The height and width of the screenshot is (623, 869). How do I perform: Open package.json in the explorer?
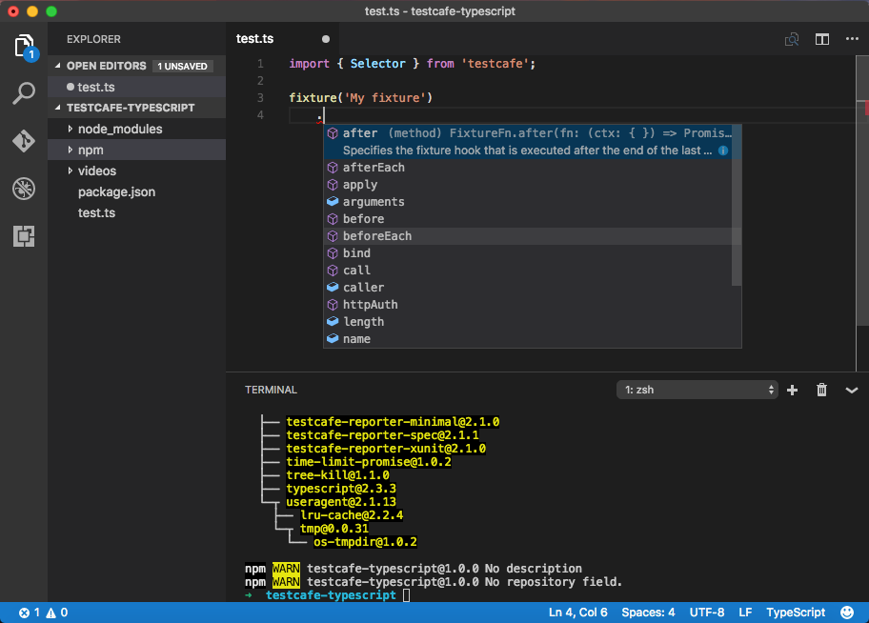click(116, 191)
